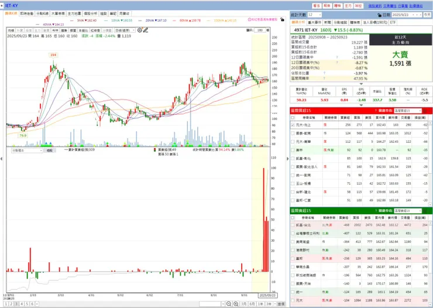Image resolution: width=433 pixels, height=308 pixels.
Task: Check the buy row with net 112
Action: click(293, 142)
